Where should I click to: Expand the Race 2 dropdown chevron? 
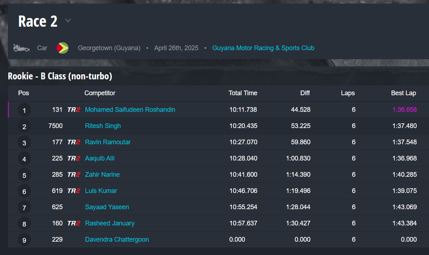[x=68, y=21]
